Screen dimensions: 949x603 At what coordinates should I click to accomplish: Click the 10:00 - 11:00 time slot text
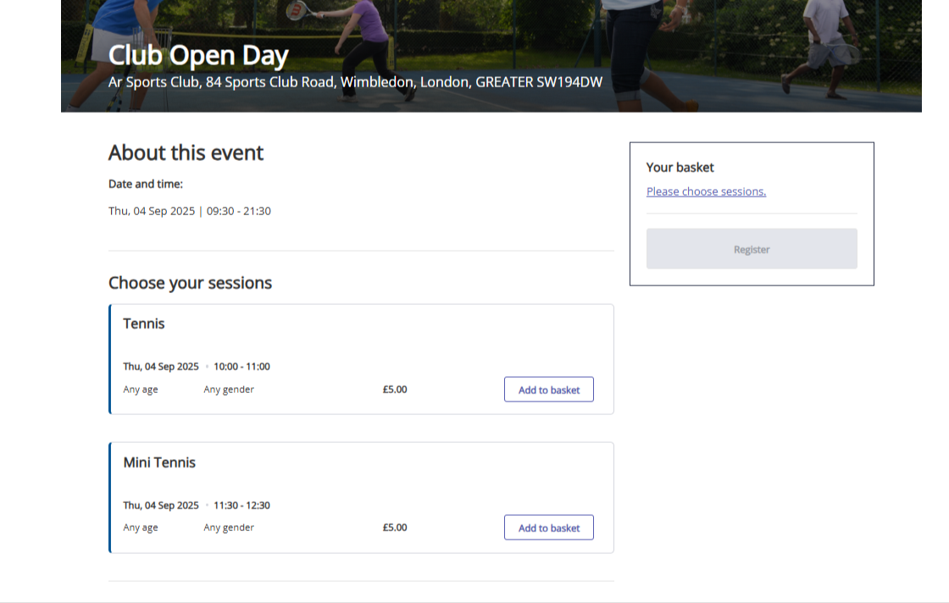(241, 367)
